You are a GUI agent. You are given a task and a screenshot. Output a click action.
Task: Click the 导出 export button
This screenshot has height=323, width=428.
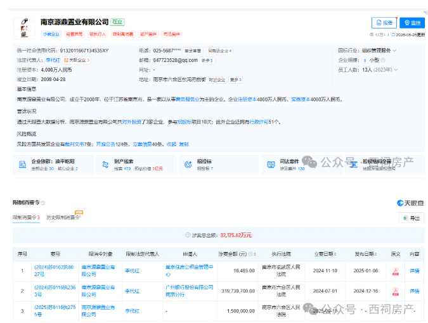pos(412,218)
